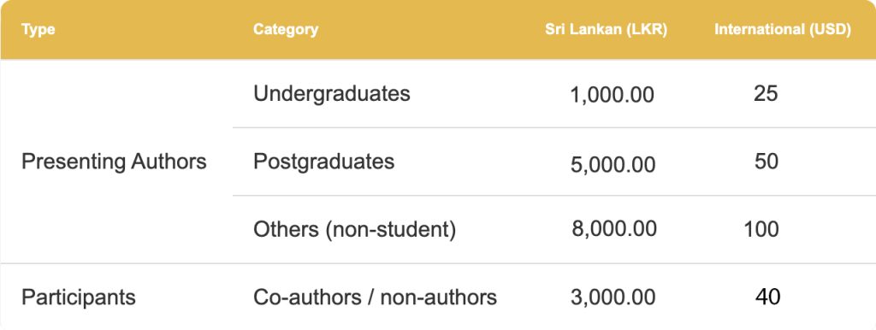Image resolution: width=876 pixels, height=330 pixels.
Task: Click the 40 USD participant fee
Action: [x=767, y=297]
